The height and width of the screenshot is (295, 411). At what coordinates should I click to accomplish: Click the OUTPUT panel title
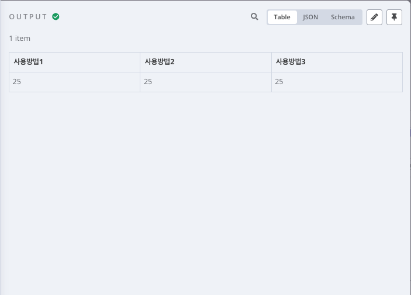tap(28, 17)
